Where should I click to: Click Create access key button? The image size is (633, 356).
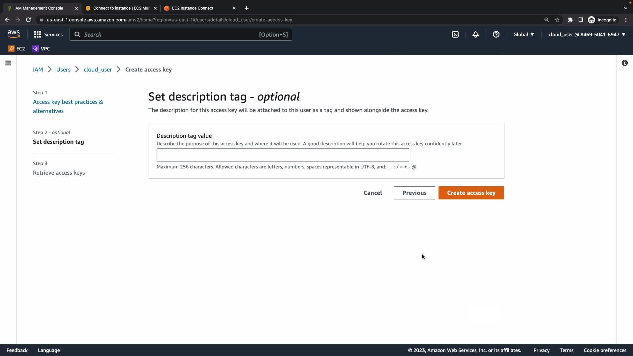pos(471,193)
